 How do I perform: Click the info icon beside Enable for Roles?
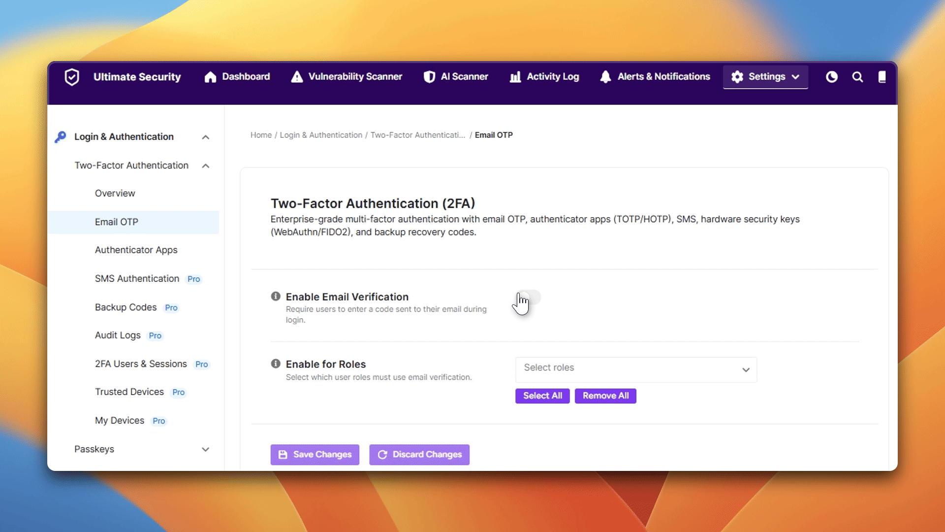[x=276, y=364]
